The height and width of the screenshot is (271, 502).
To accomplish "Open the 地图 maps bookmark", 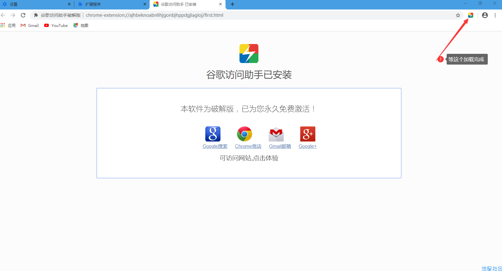I will (81, 25).
